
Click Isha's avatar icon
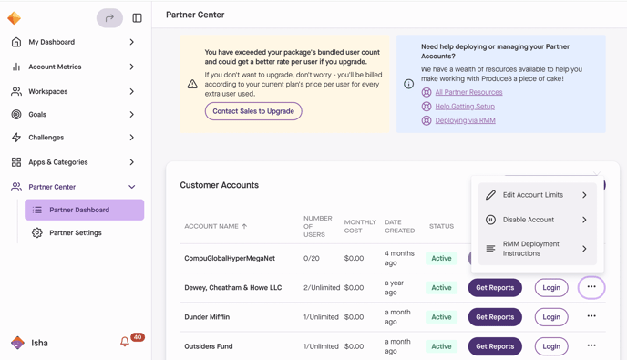pos(17,343)
